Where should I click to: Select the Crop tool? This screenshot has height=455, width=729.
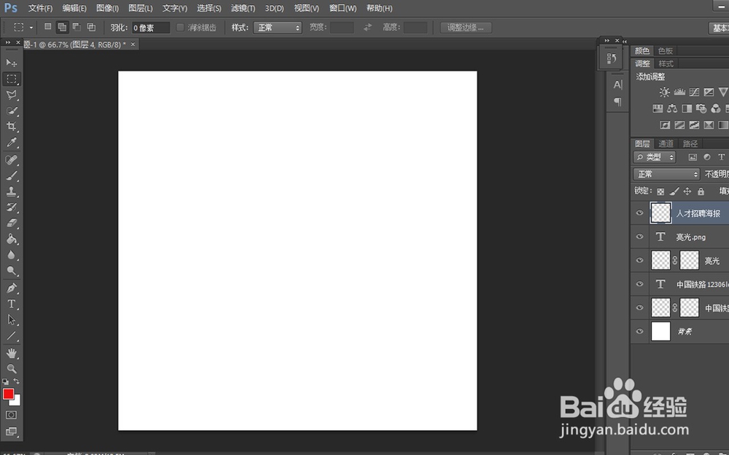click(11, 126)
